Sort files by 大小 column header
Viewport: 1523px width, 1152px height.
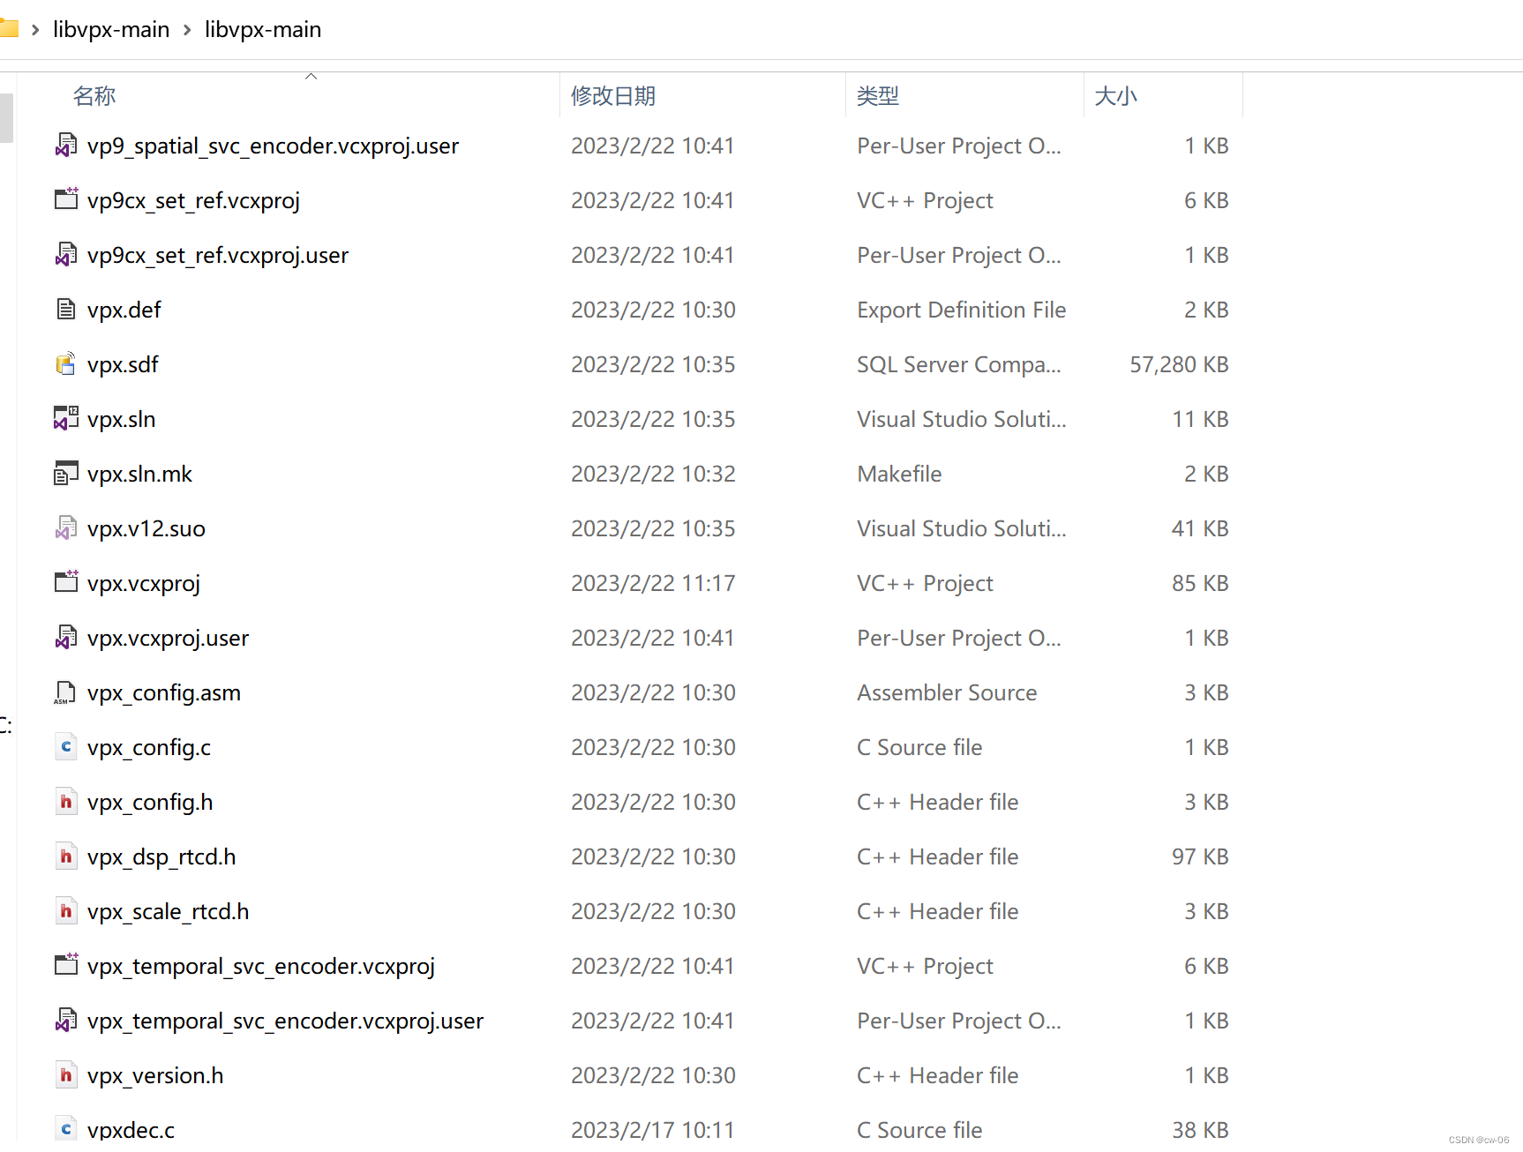(1115, 95)
